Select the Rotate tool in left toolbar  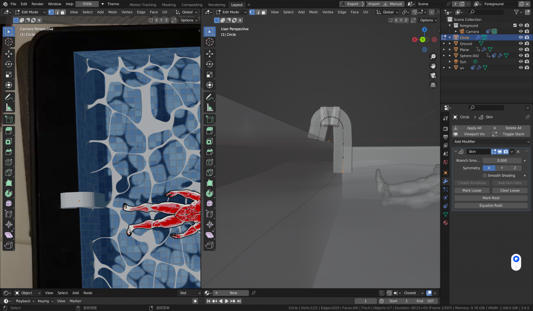click(9, 64)
